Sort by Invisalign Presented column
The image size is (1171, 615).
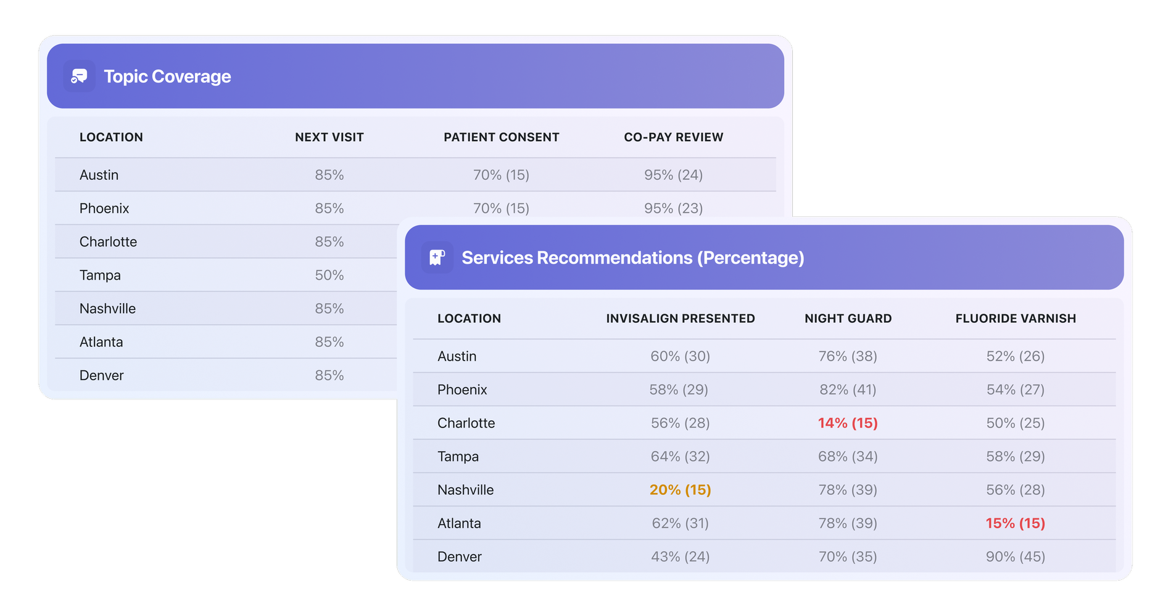681,319
